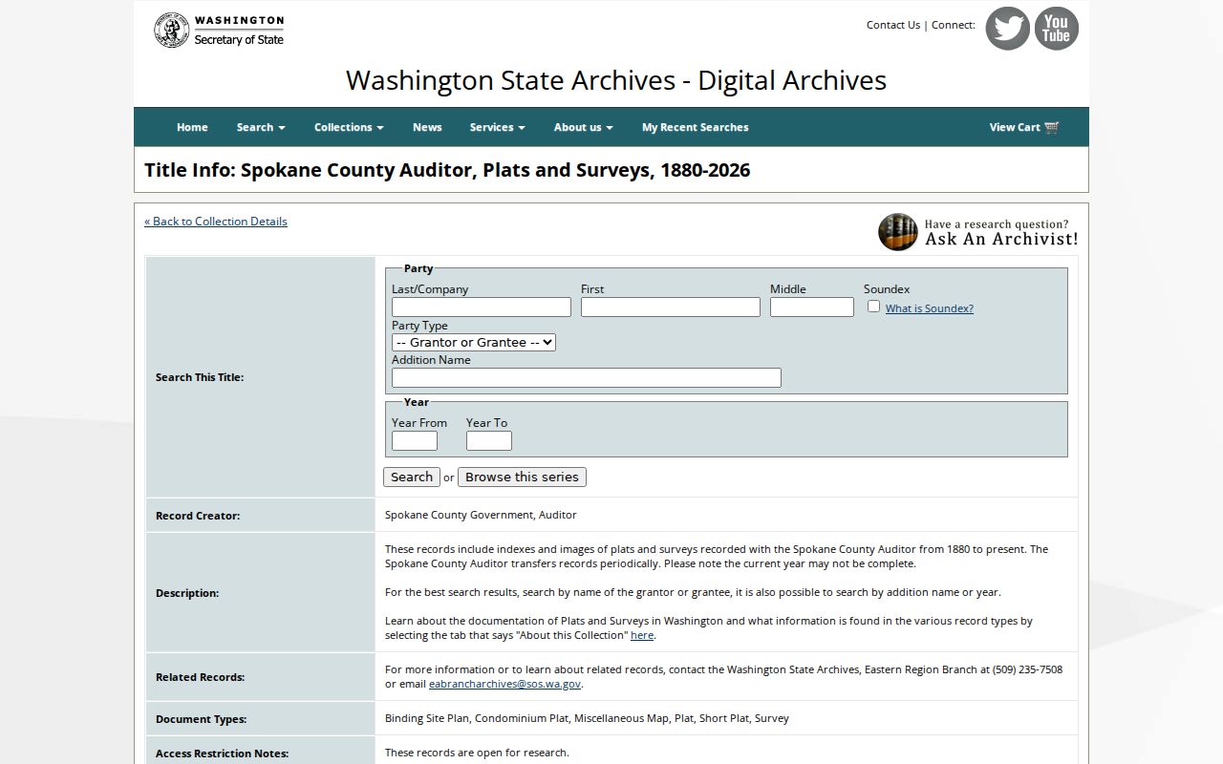Open the What is Soundex? link
Viewport: 1223px width, 764px height.
[930, 308]
